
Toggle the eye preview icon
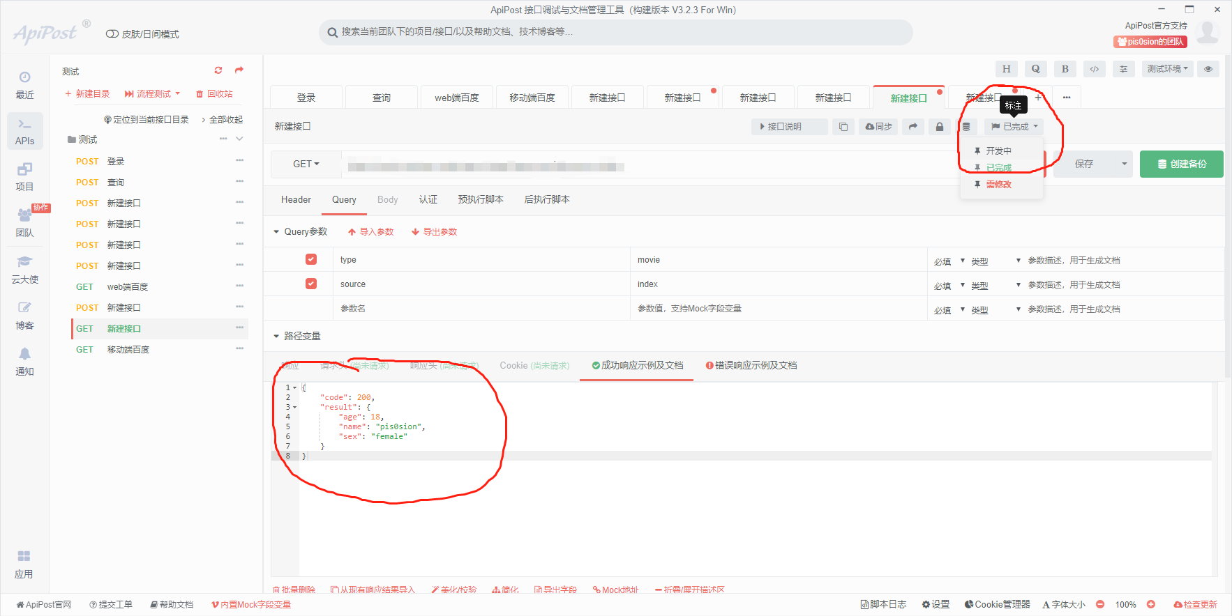pyautogui.click(x=1208, y=69)
